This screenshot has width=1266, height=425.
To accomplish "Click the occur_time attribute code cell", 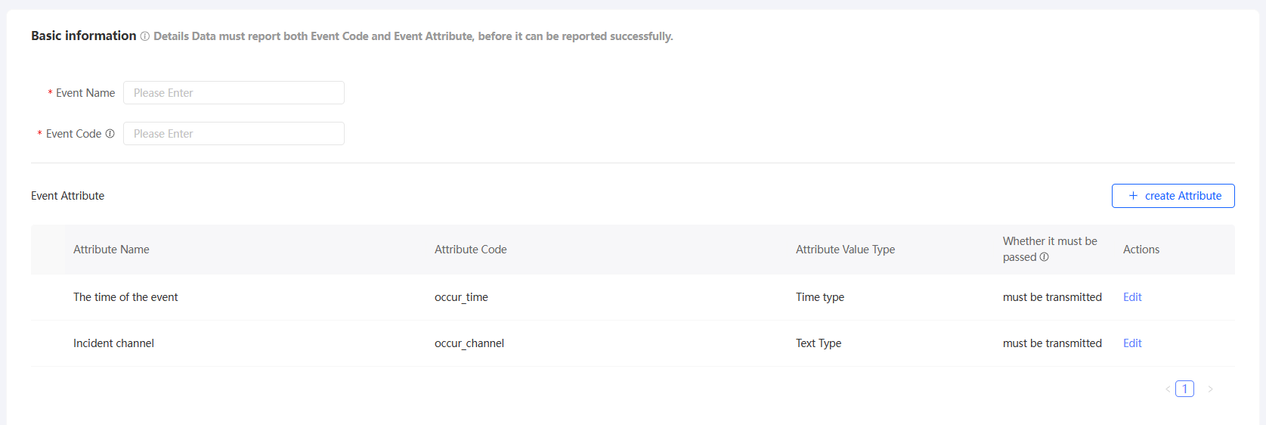I will tap(461, 297).
